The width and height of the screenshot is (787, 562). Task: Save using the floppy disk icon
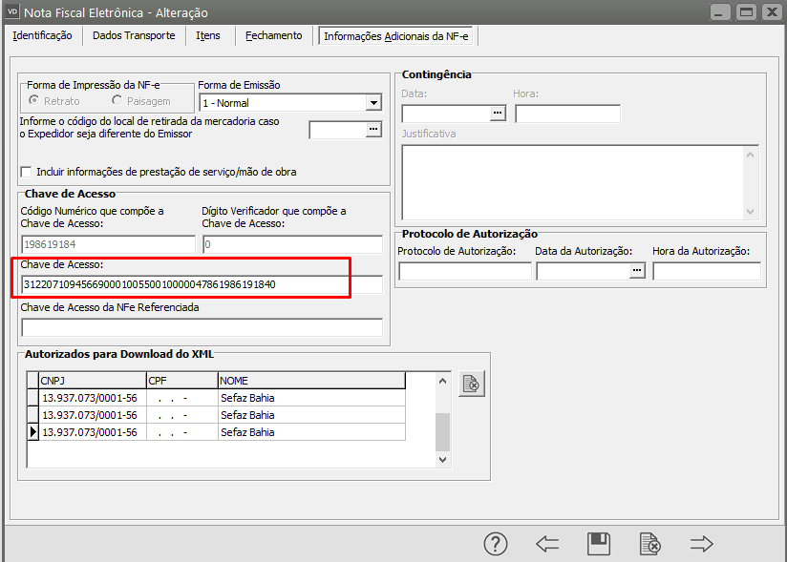(x=599, y=544)
